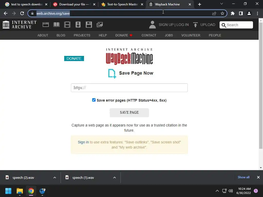Click the Wayback Machine logo
Viewport: 263px width, 197px height.
click(x=129, y=56)
